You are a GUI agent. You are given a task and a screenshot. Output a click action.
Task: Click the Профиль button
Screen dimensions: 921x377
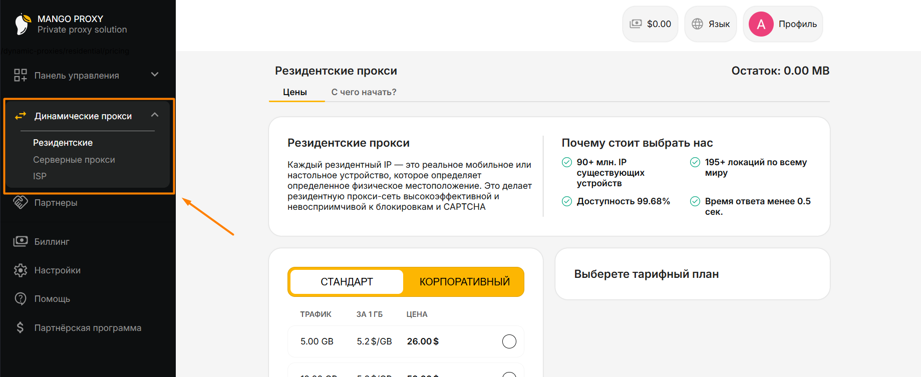(783, 24)
